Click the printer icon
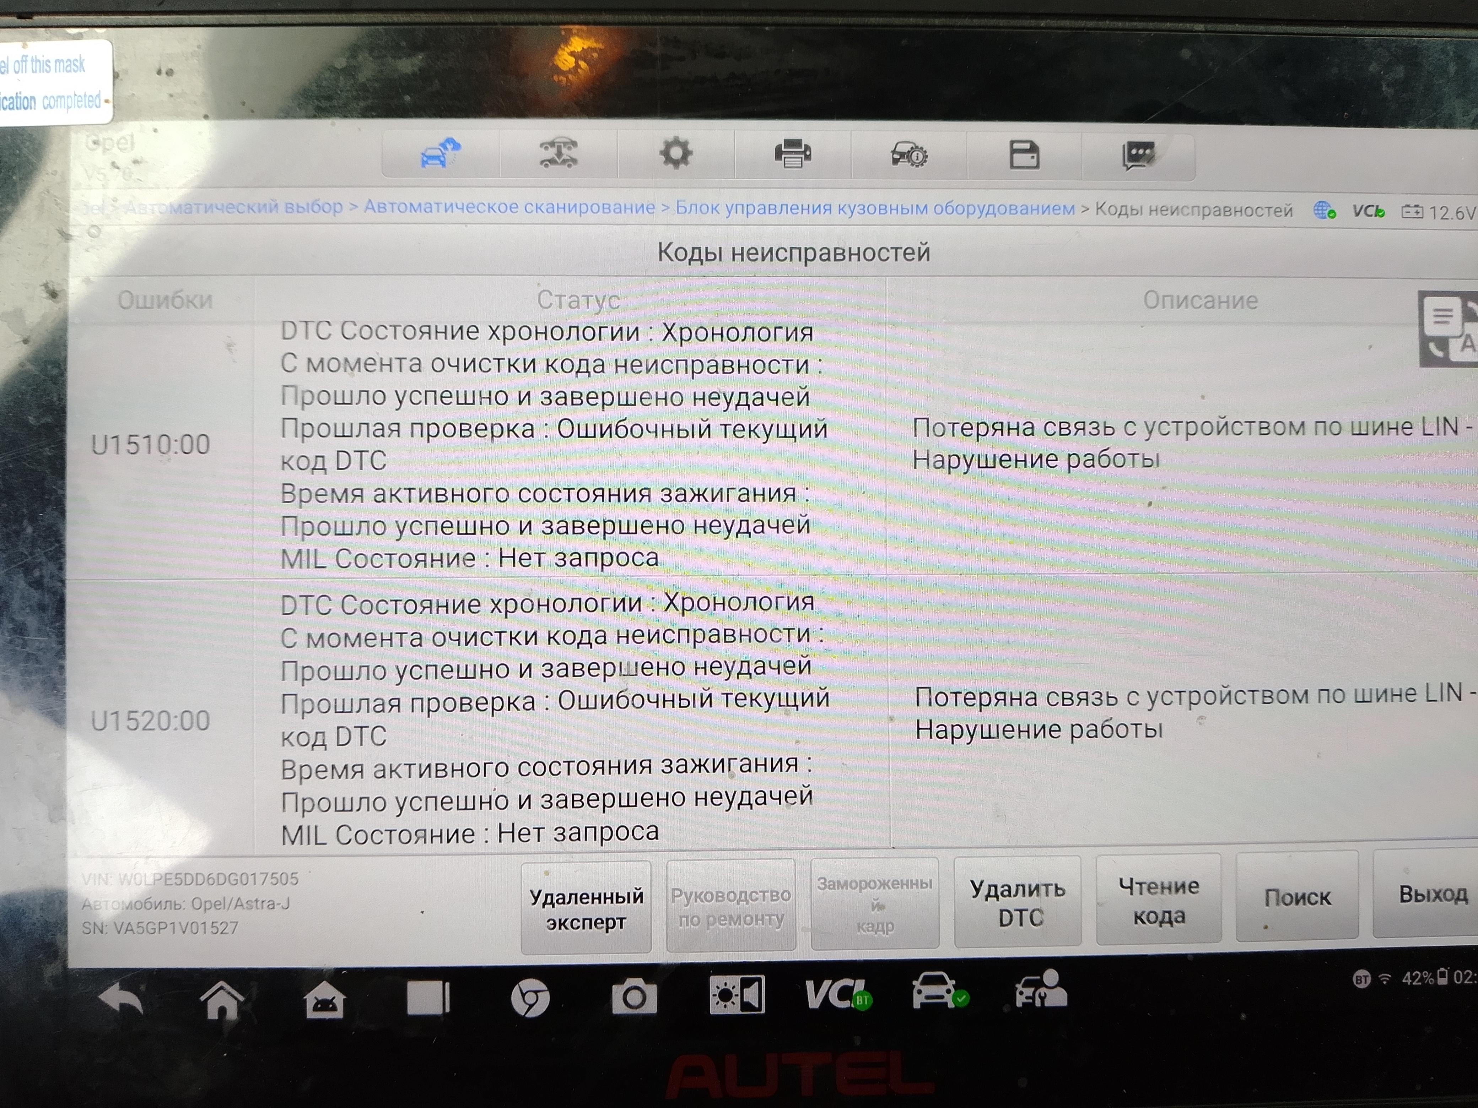1478x1108 pixels. (792, 154)
